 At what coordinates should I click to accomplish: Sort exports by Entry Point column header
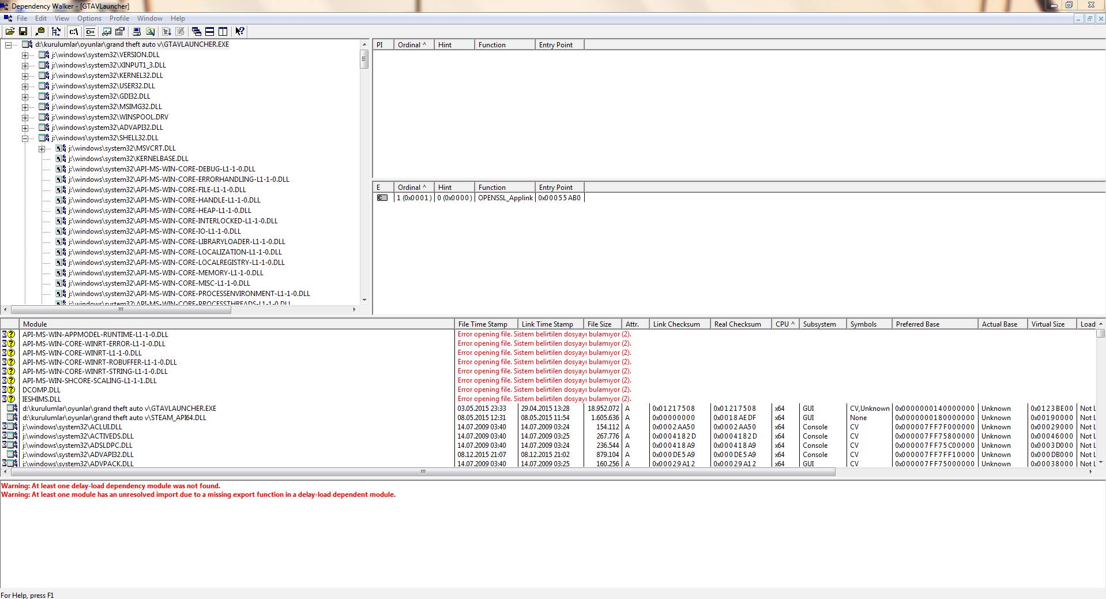(559, 188)
